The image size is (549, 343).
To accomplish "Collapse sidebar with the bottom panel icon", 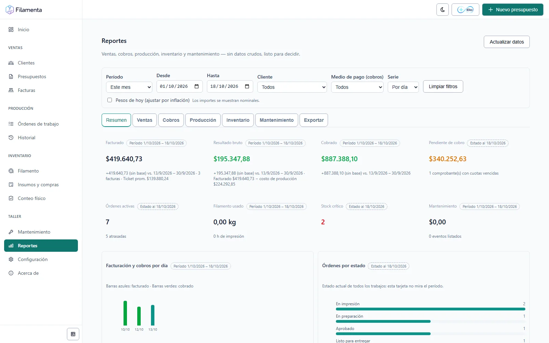I will coord(73,334).
